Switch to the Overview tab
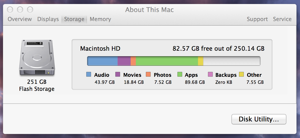Viewport: 300px width, 138px height. (20, 19)
